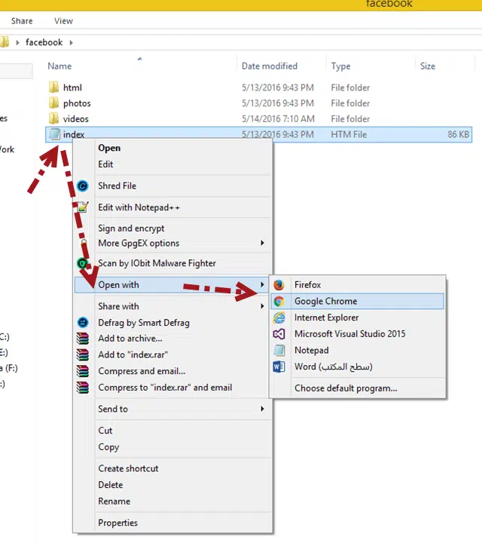
Task: Choose Edit from the context menu
Action: (x=105, y=164)
